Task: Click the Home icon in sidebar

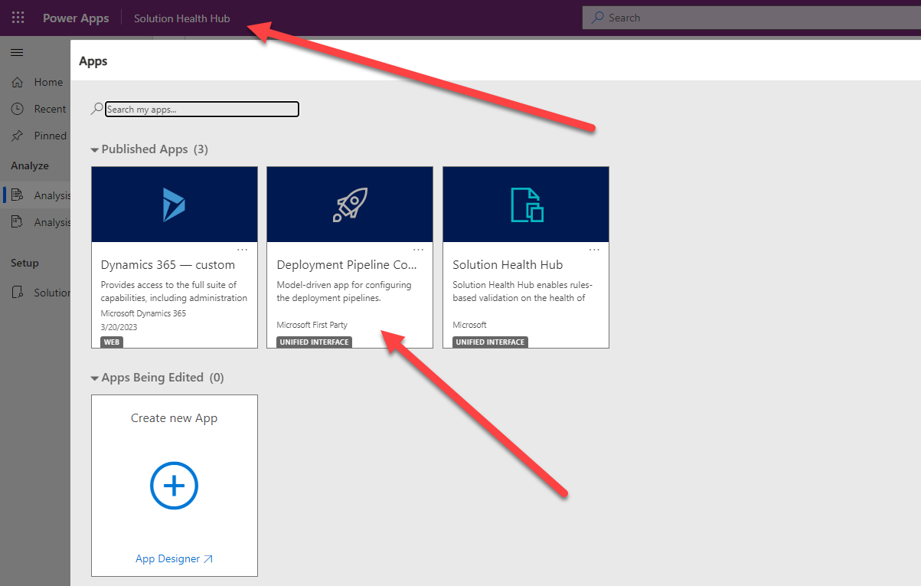Action: pyautogui.click(x=18, y=82)
